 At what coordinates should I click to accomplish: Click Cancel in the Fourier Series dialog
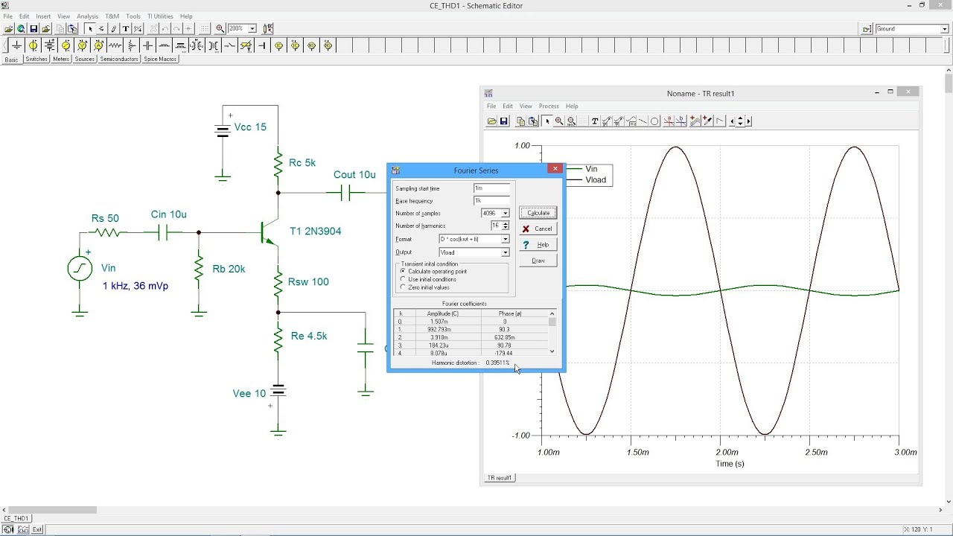point(538,229)
